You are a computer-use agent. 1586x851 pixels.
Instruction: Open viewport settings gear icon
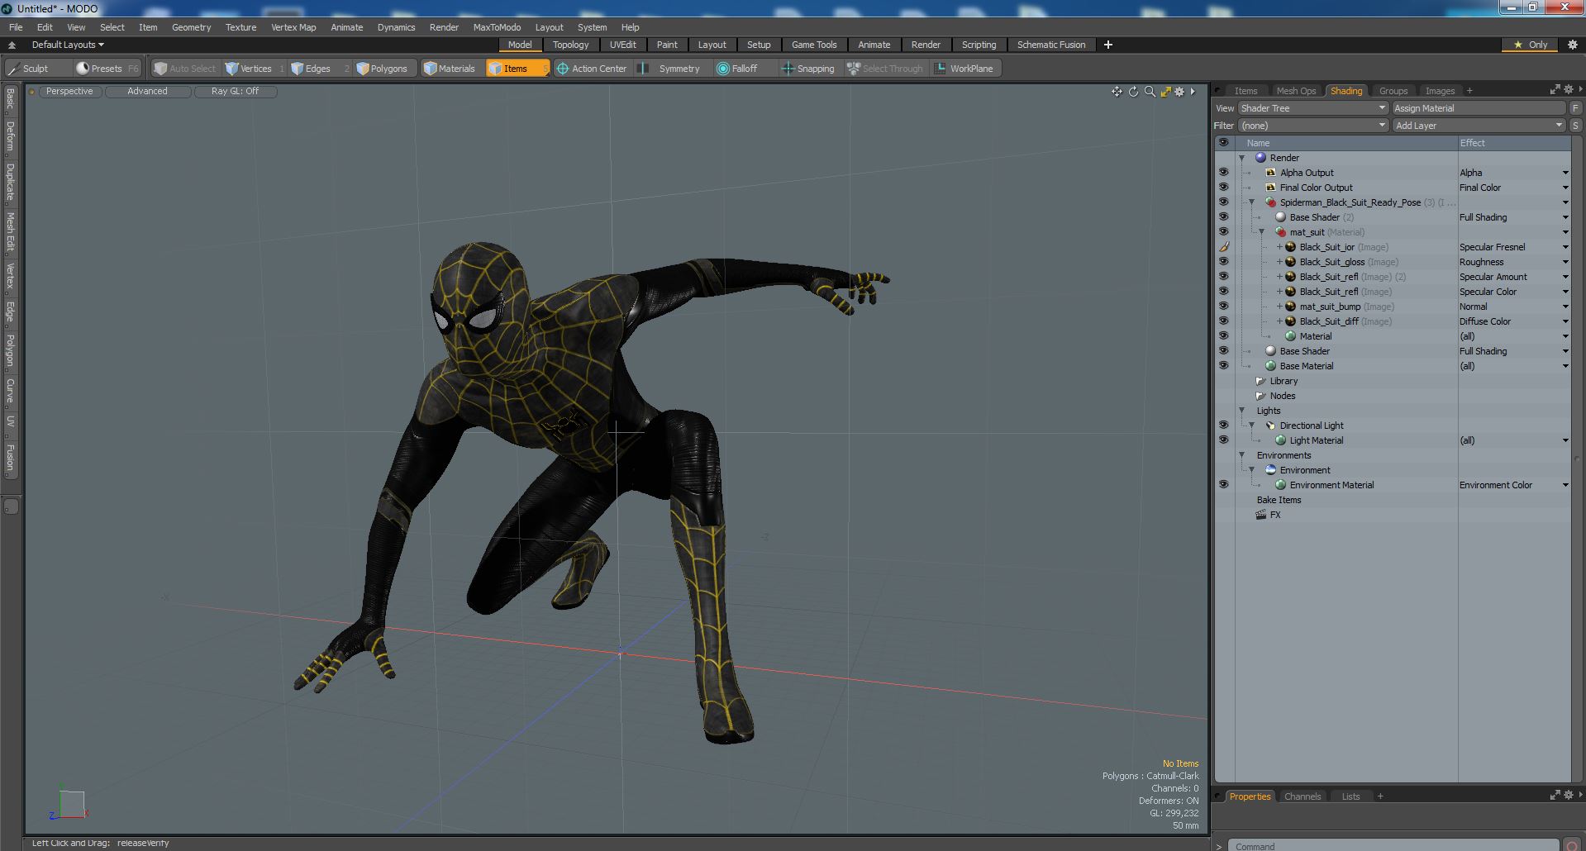point(1180,92)
